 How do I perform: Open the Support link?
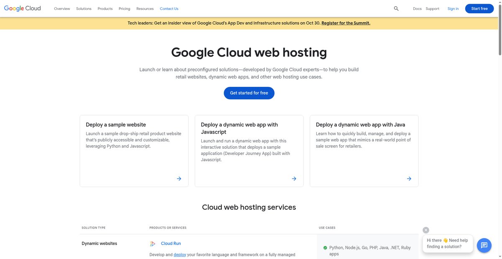tap(433, 9)
